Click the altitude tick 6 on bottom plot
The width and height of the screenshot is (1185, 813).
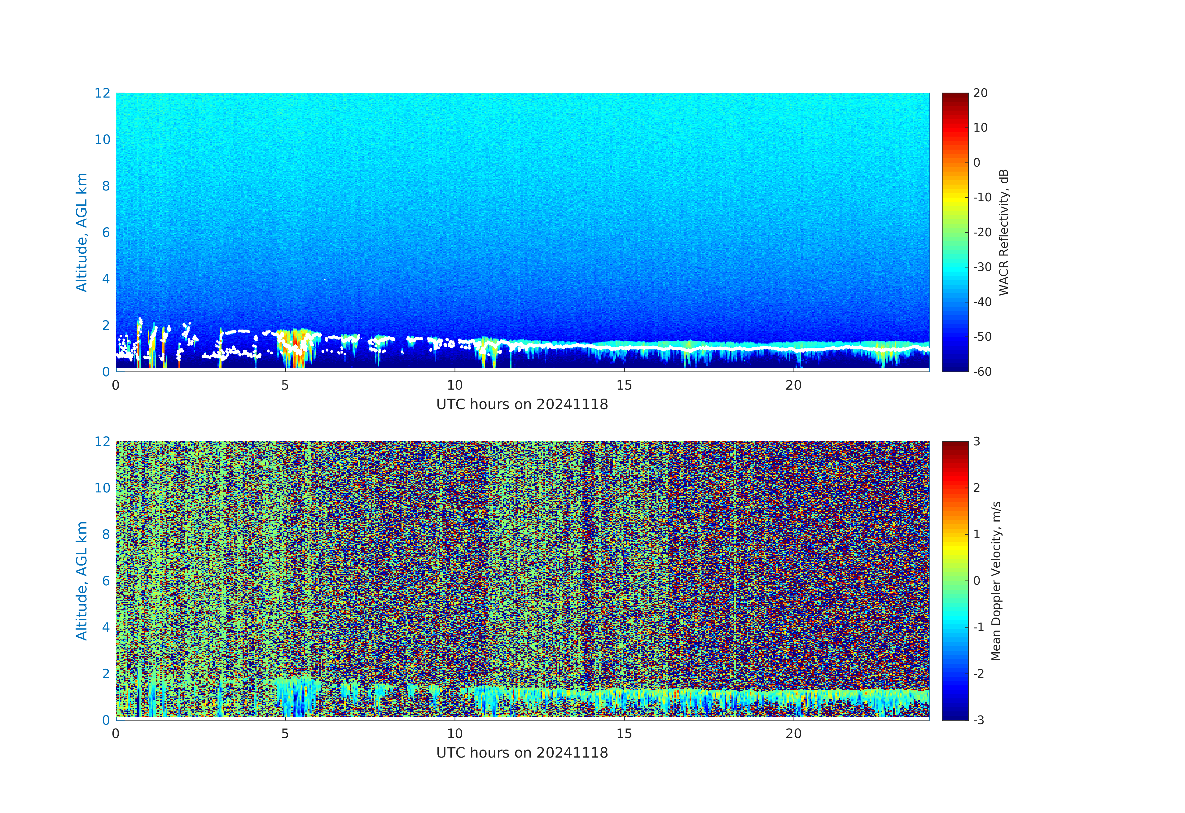(x=106, y=581)
